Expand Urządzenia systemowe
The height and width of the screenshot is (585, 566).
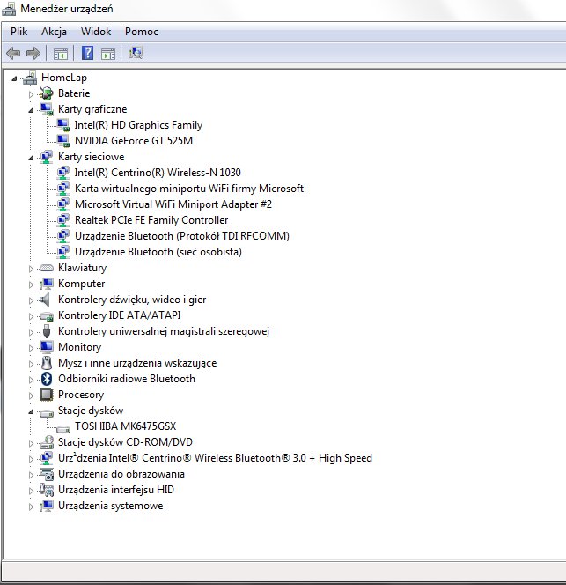tap(31, 507)
